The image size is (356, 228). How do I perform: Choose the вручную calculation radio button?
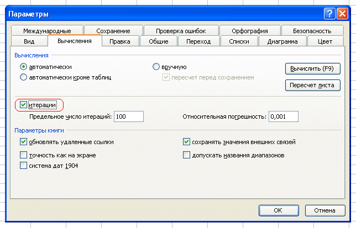coord(156,67)
